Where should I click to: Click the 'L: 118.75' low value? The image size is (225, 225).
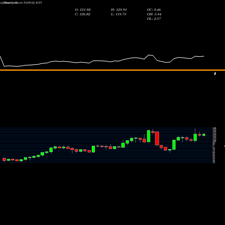[118, 14]
